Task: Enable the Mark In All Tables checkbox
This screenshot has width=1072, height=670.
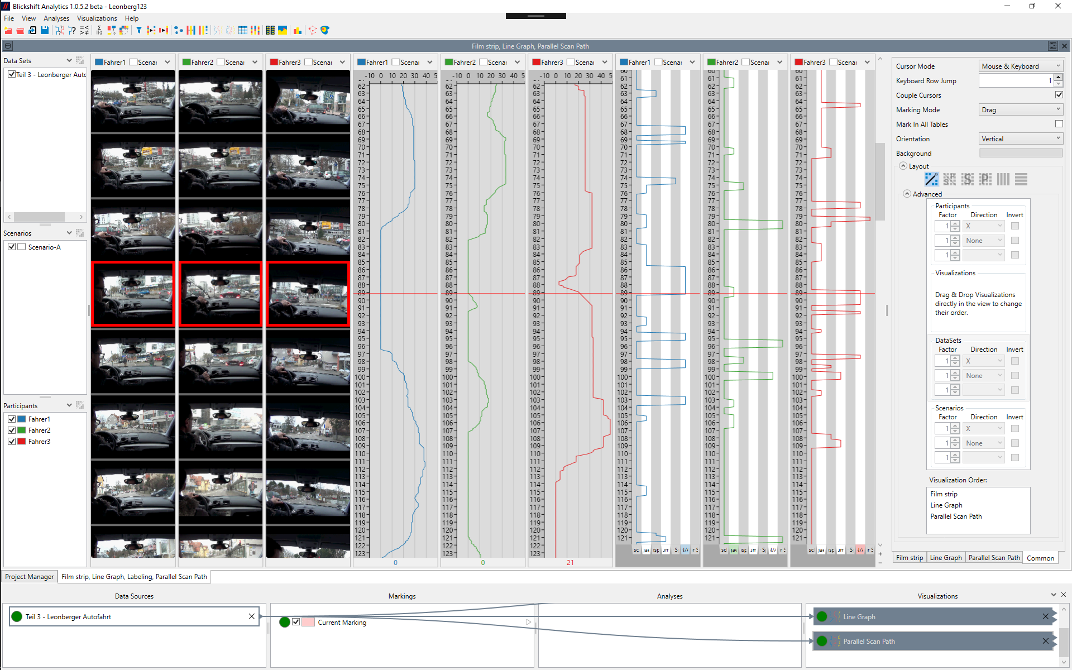Action: pos(1059,124)
